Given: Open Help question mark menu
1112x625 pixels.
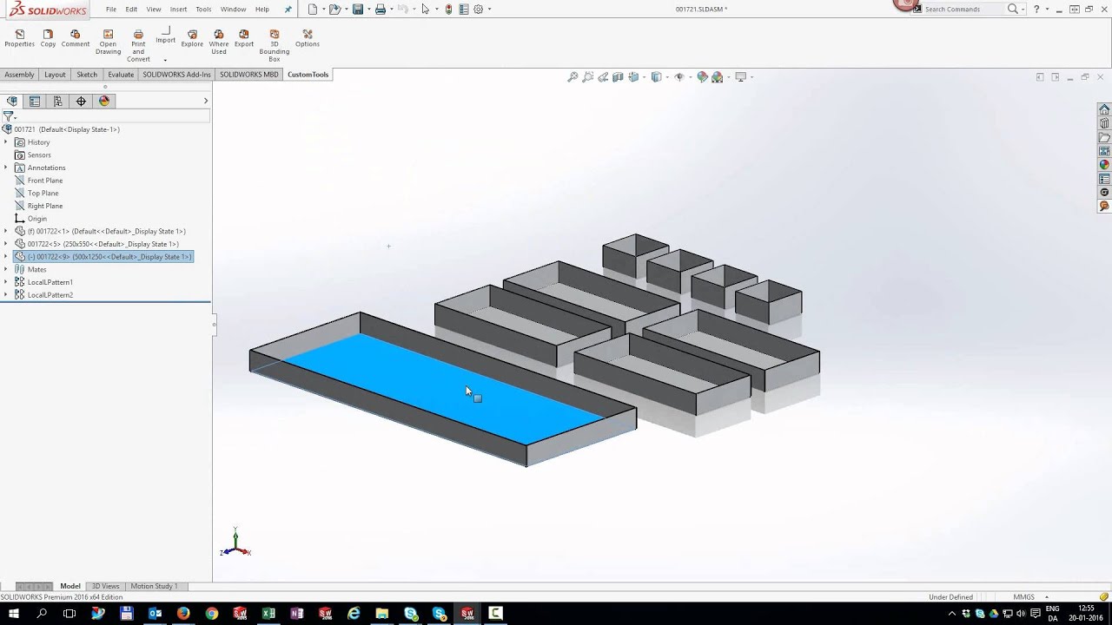Looking at the screenshot, I should coord(1036,9).
